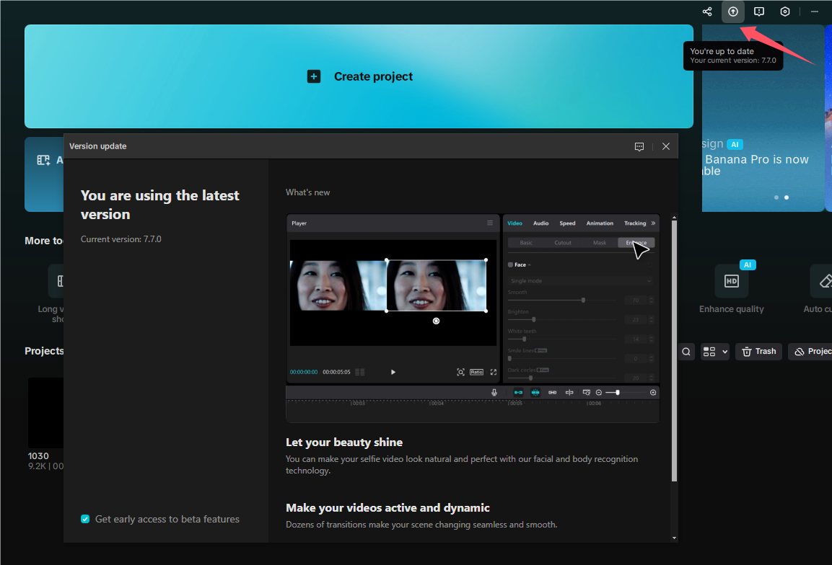Open project search with the magnifier icon
The width and height of the screenshot is (832, 565).
(x=685, y=351)
